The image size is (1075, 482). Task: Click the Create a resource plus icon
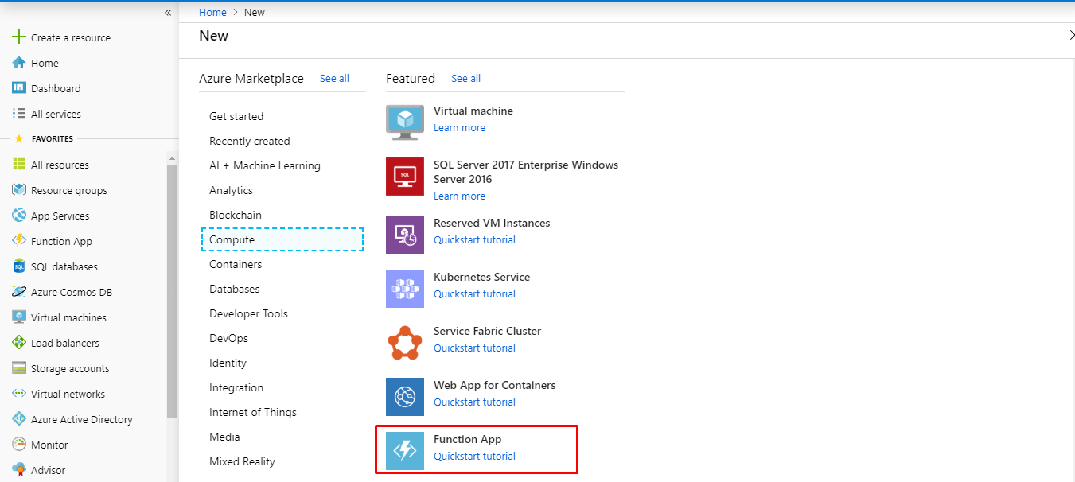18,36
